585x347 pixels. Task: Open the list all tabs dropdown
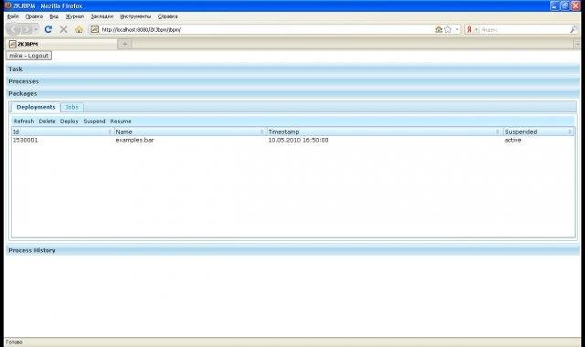577,45
